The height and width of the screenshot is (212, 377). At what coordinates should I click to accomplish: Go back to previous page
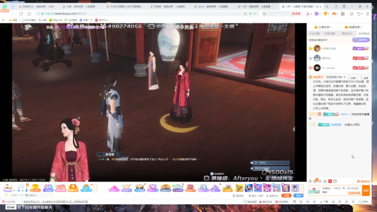pos(5,14)
